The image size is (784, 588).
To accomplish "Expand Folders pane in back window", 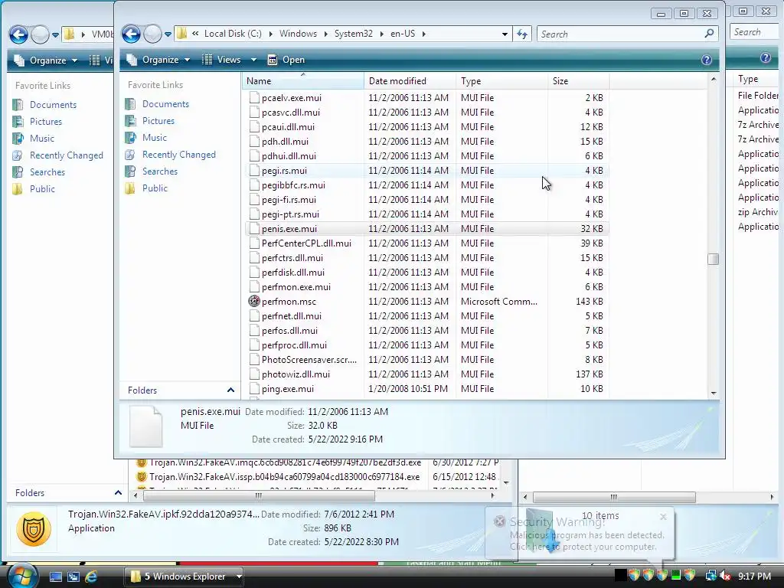I will coord(118,492).
